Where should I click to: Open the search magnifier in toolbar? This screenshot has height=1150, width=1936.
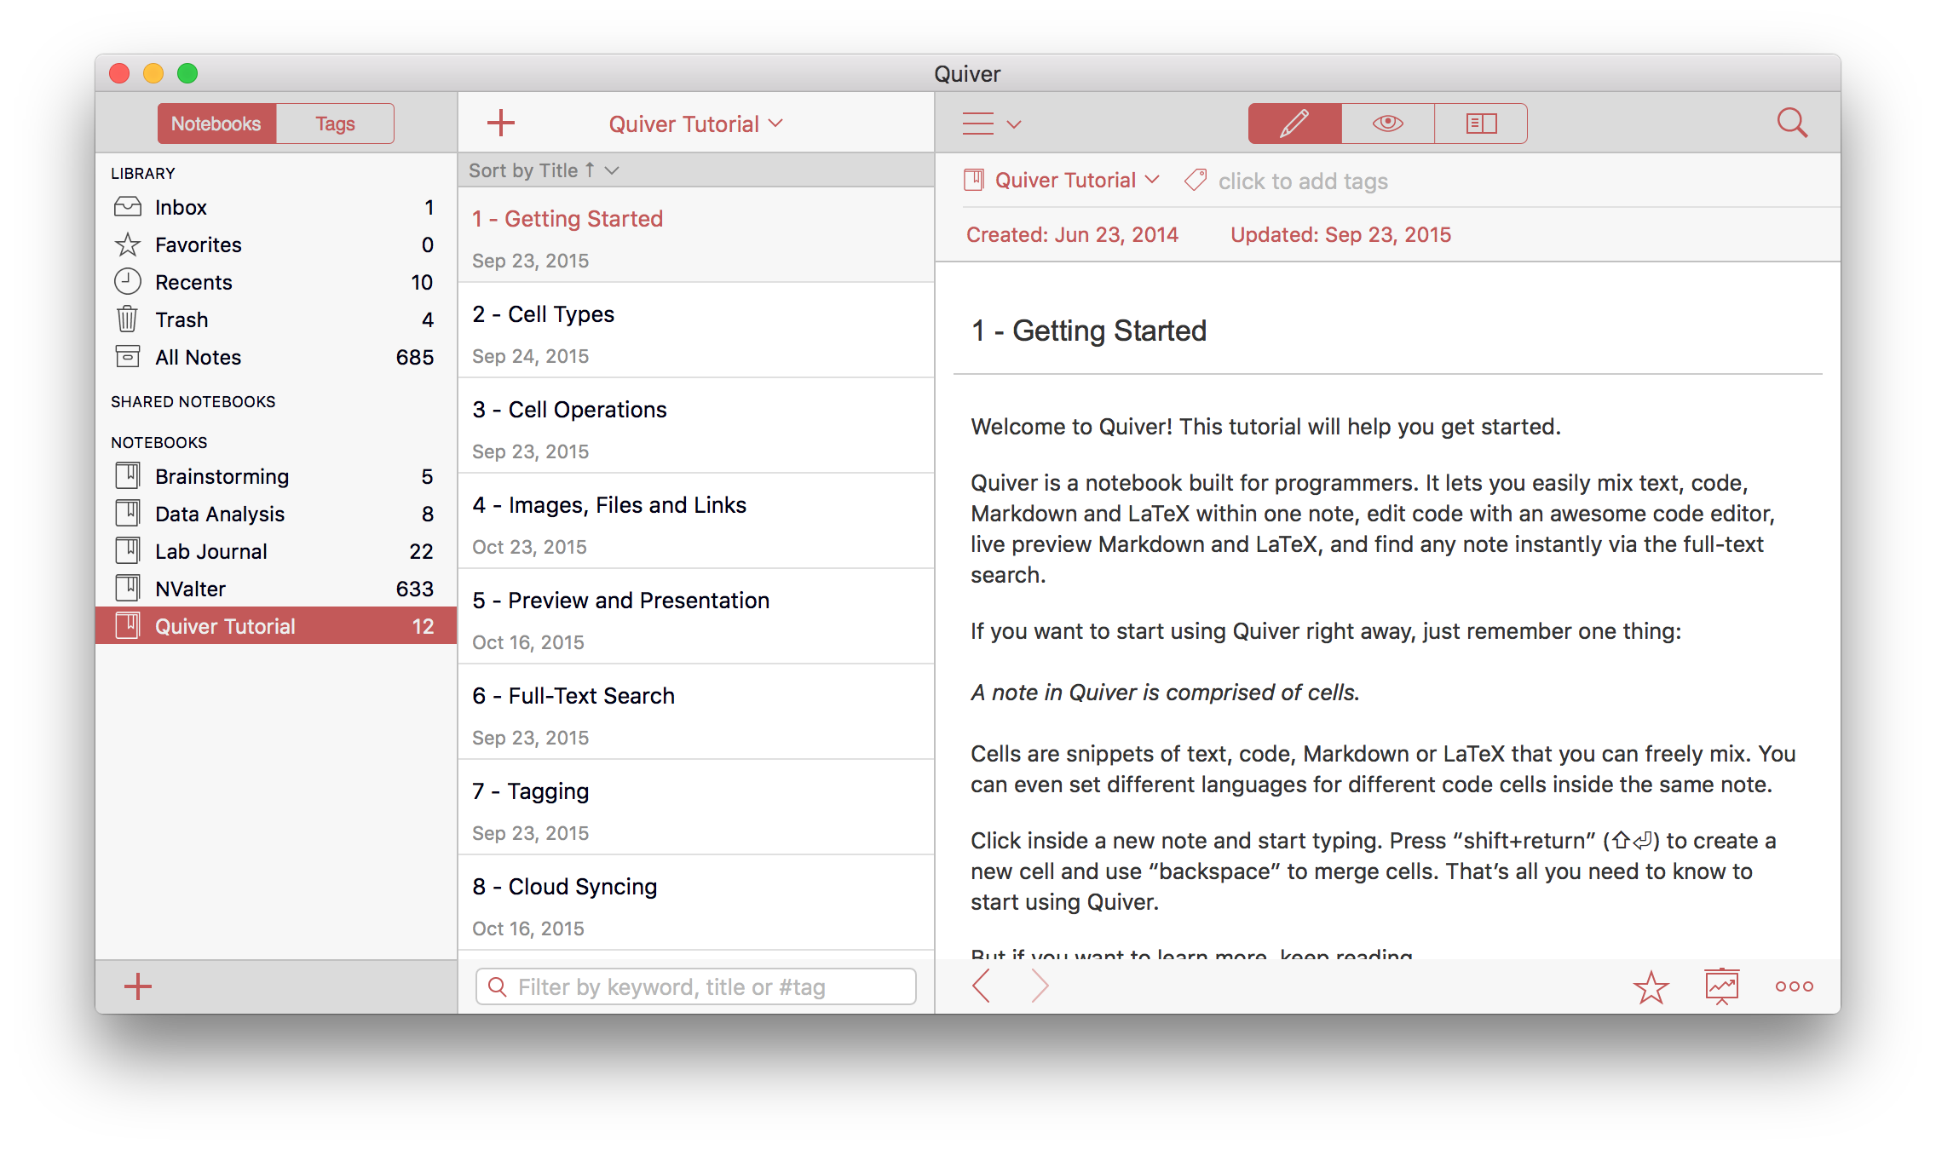[1791, 124]
